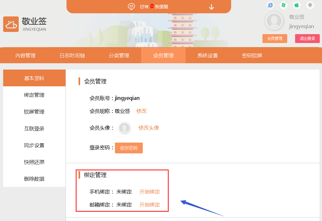This screenshot has width=322, height=221.
Task: Expand the download arrow in the reminder banner
Action: (x=211, y=7)
